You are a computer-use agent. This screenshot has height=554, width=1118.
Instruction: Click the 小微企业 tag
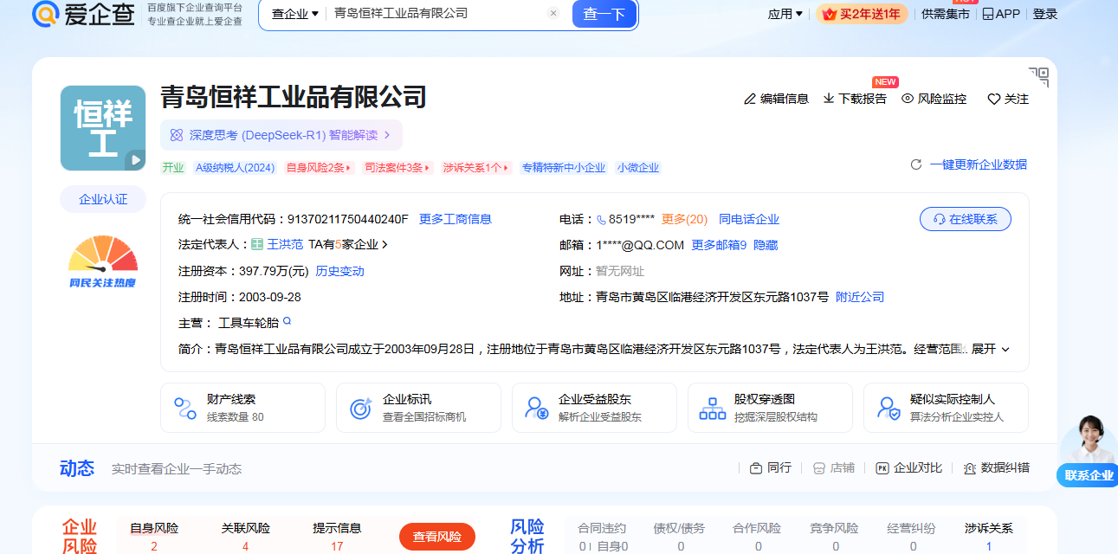pyautogui.click(x=638, y=168)
